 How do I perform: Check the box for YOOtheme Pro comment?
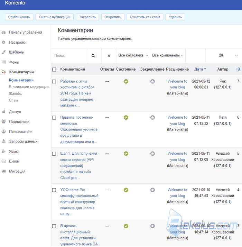click(x=54, y=190)
